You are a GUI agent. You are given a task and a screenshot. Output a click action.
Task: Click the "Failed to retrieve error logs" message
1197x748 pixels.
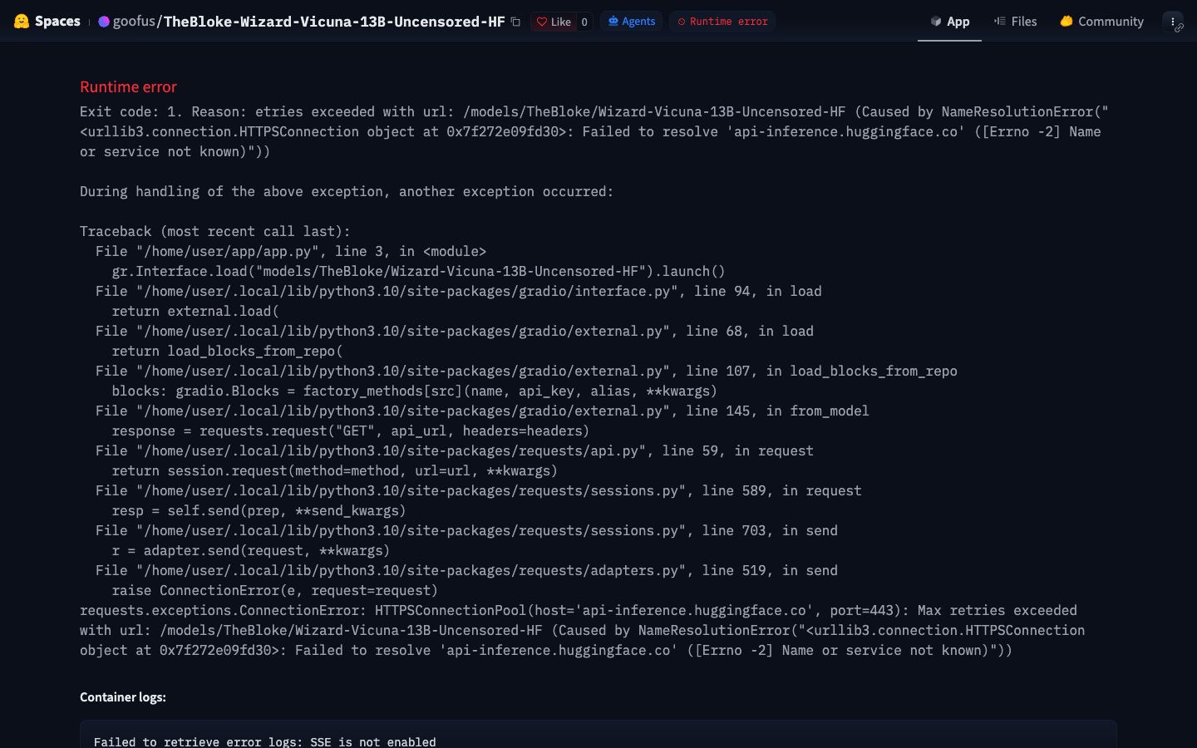coord(265,741)
